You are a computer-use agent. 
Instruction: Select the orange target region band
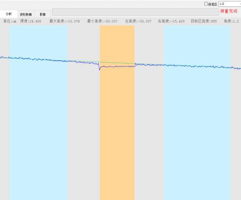pyautogui.click(x=117, y=112)
